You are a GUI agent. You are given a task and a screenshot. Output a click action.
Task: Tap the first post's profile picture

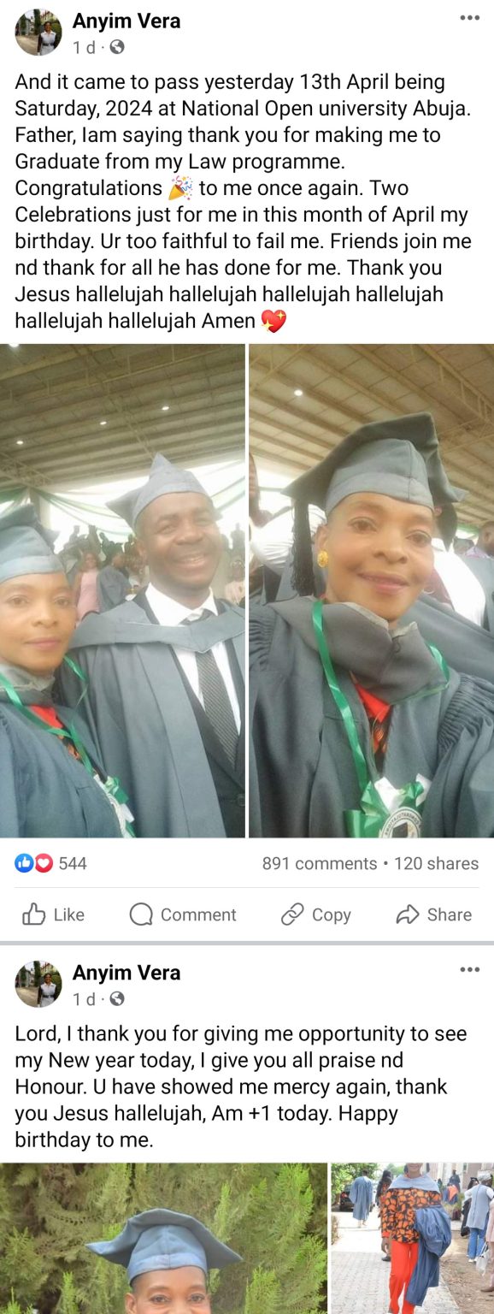pyautogui.click(x=38, y=33)
